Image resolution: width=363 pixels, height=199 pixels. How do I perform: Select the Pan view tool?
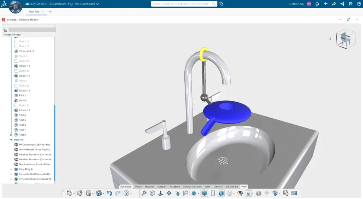tap(169, 193)
